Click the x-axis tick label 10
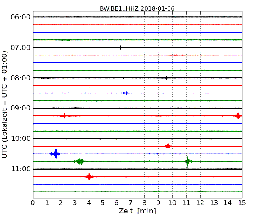Image resolution: width=275 pixels, height=220 pixels. click(x=172, y=203)
